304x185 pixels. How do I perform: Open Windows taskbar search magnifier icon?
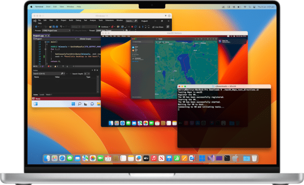tap(79, 104)
